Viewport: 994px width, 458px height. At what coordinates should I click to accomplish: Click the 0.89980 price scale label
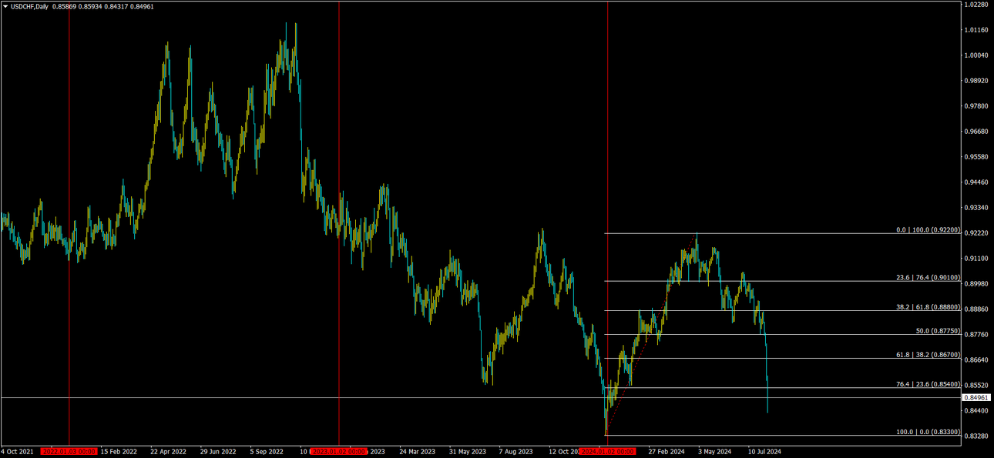point(976,284)
